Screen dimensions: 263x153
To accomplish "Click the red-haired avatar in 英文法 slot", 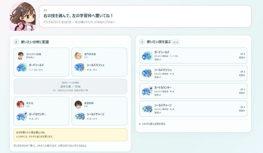I will pyautogui.click(x=20, y=104).
